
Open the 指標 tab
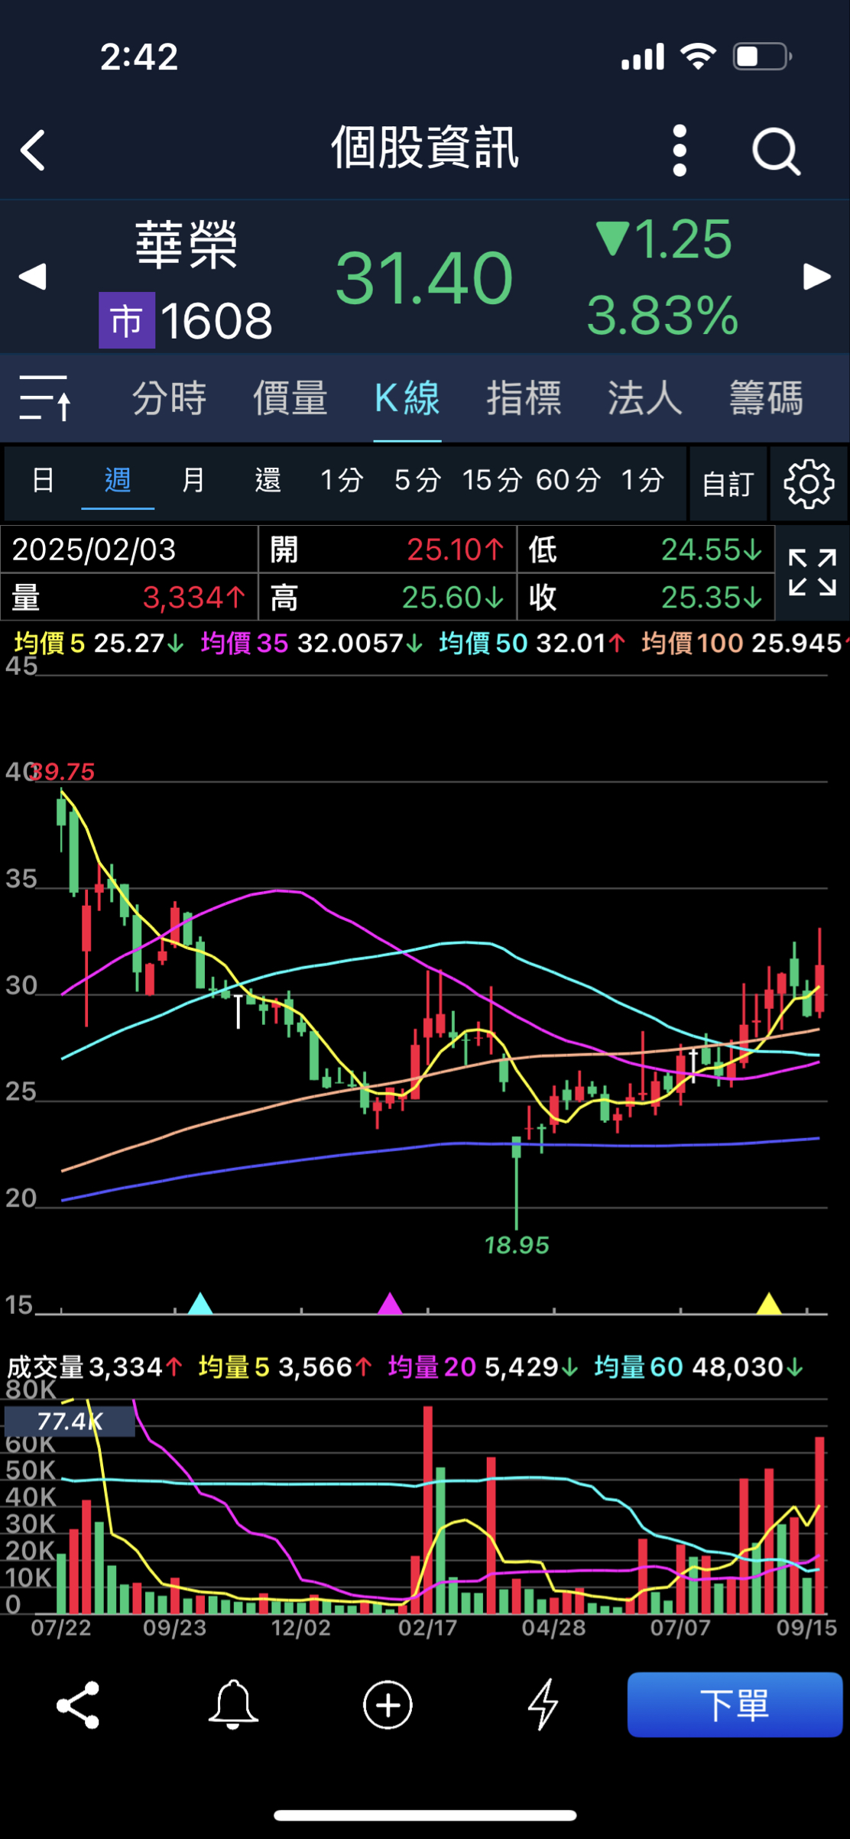pyautogui.click(x=524, y=398)
